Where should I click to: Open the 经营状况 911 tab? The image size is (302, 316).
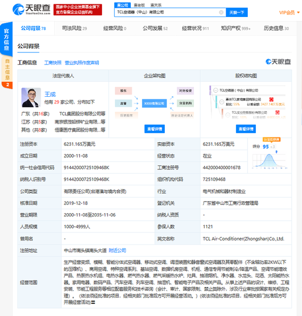coord(195,29)
